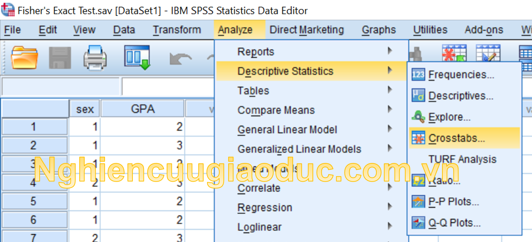The image size is (532, 242).
Task: Choose Explore from the submenu
Action: pos(449,117)
